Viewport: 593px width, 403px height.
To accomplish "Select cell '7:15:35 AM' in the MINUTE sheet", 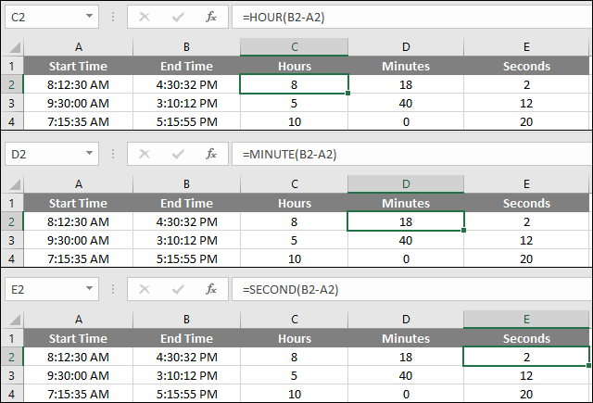I will [x=78, y=259].
